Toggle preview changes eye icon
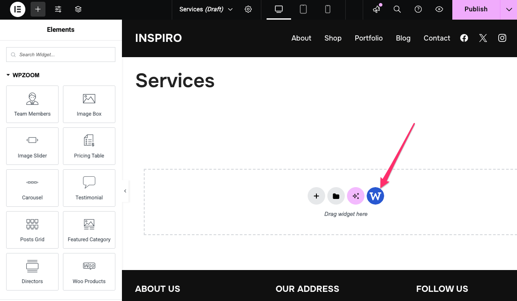 pos(439,9)
